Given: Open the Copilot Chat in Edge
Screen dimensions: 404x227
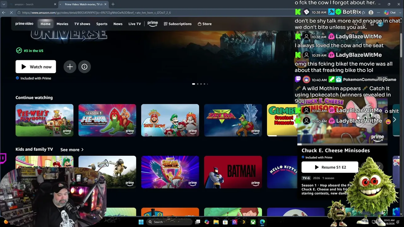Looking at the screenshot, I should click(390, 13).
